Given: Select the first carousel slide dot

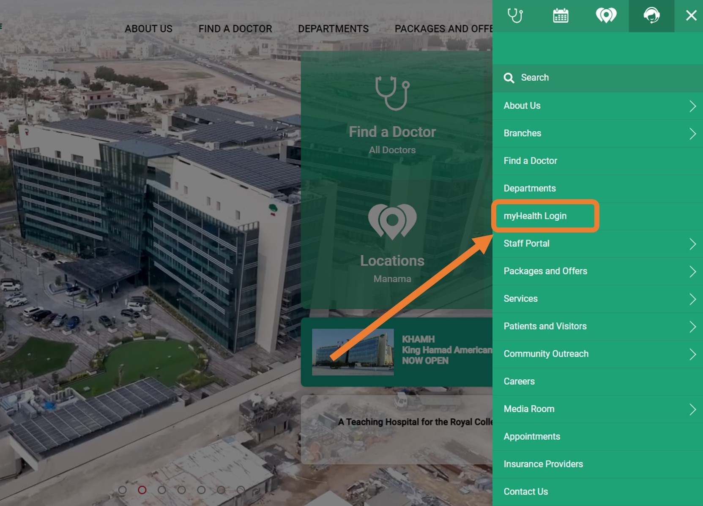Looking at the screenshot, I should coord(123,490).
